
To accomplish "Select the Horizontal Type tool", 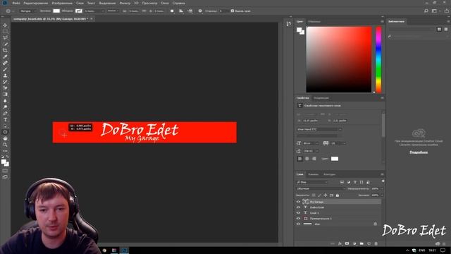I will 5,119.
